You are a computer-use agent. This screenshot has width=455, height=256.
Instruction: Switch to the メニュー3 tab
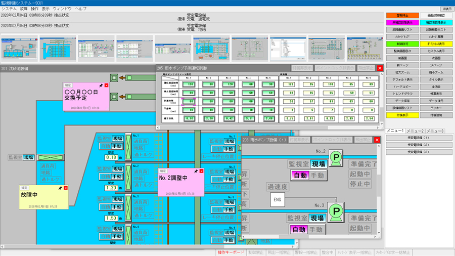[x=435, y=131]
